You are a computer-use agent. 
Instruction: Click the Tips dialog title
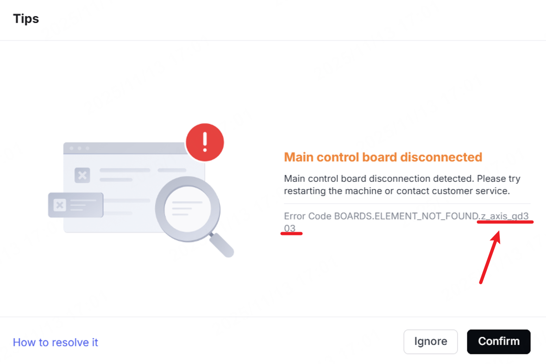click(26, 19)
